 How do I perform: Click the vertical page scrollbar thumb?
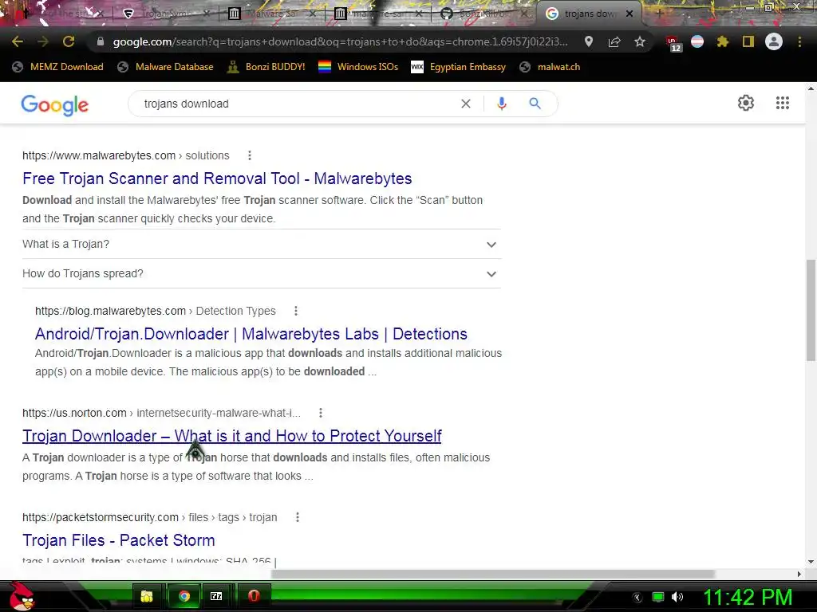point(811,310)
